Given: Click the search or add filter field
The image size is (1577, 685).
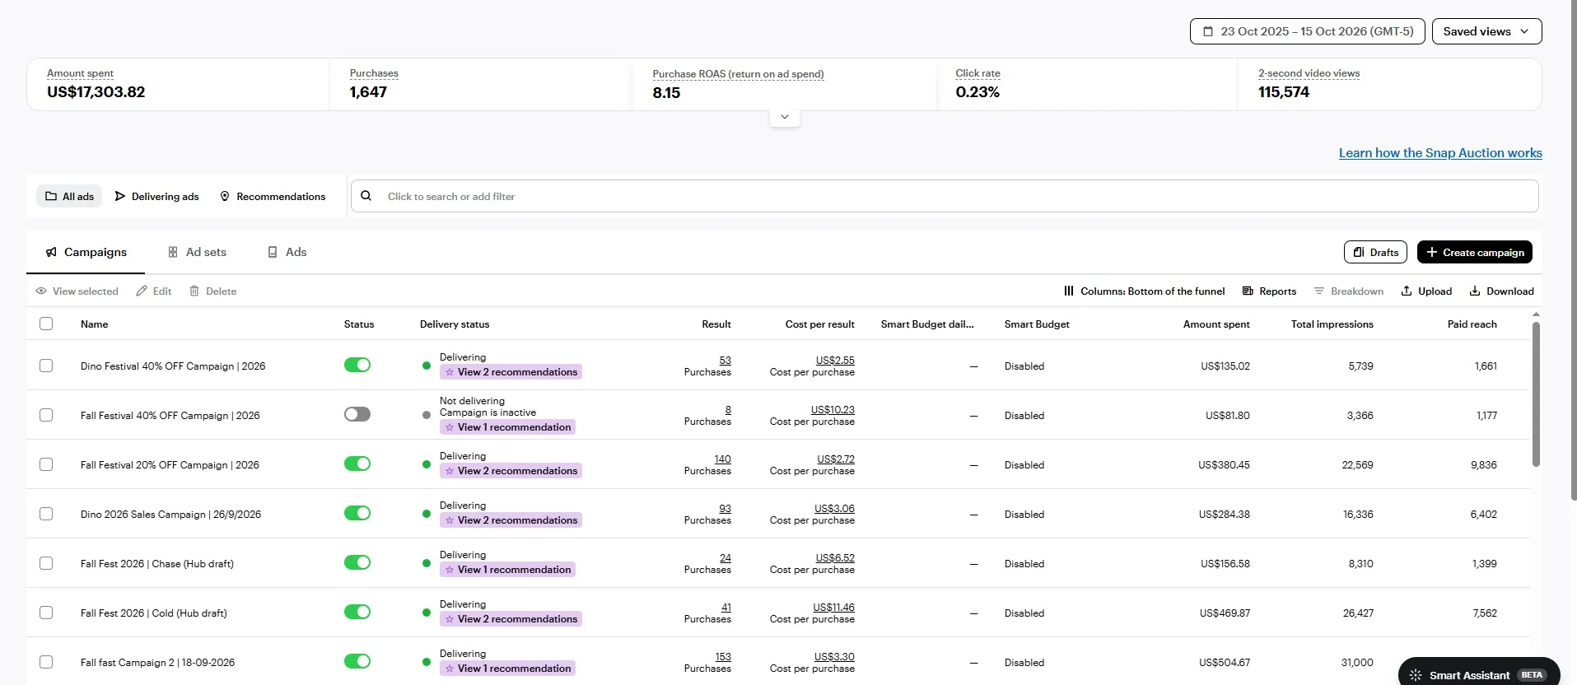Looking at the screenshot, I should (945, 196).
